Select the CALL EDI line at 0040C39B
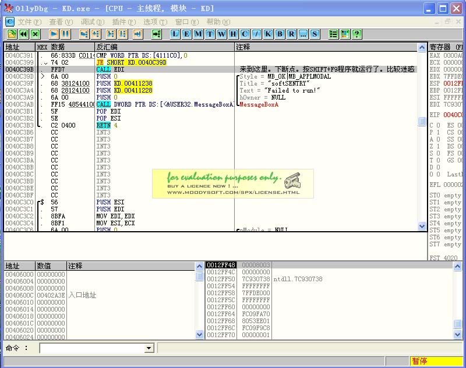Screen dimensions: 466x368 (210, 69)
